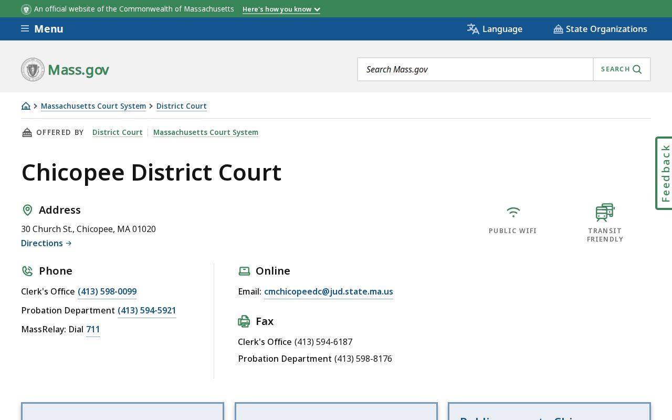Viewport: 672px width, 420px height.
Task: Click the Public WiFi icon
Action: coord(513,212)
